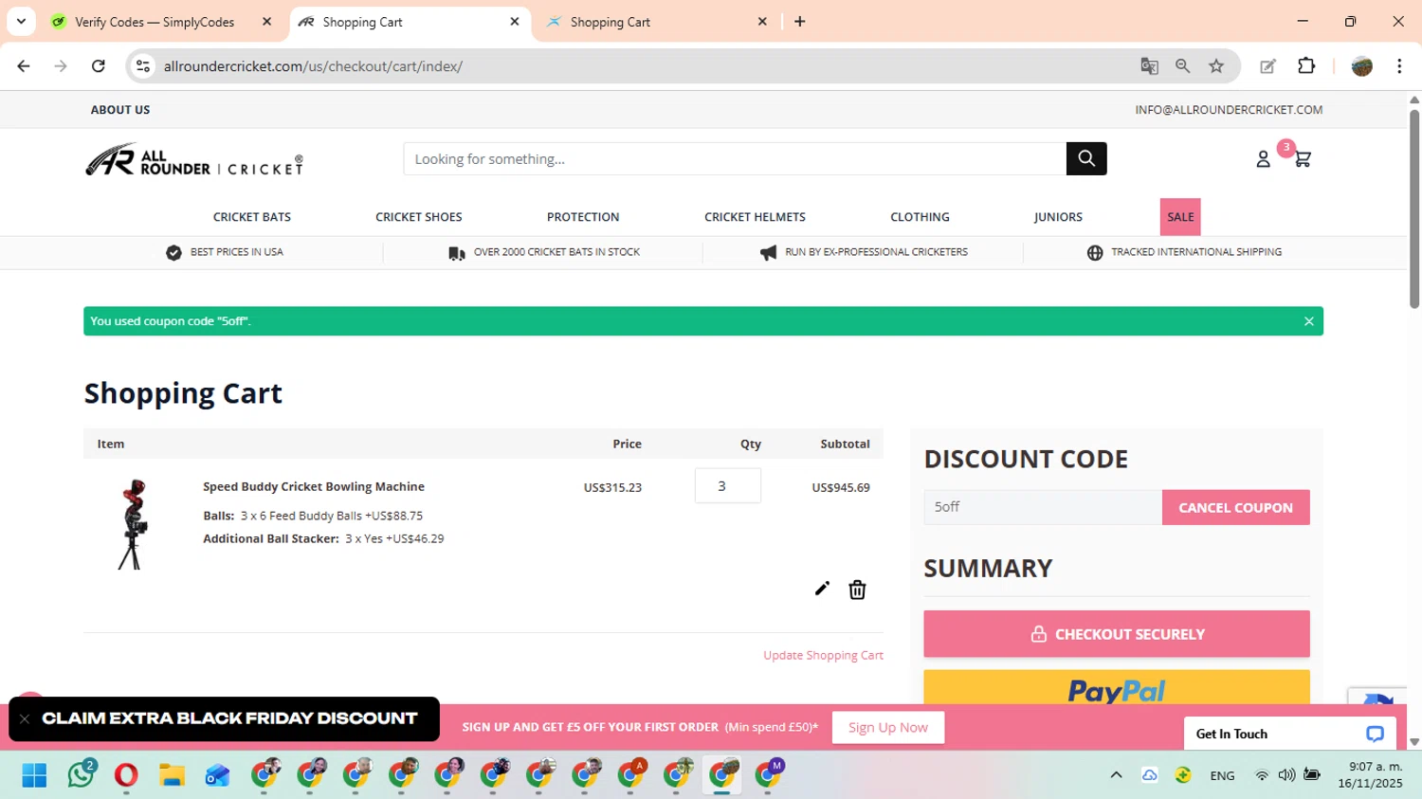Click the page vertical scrollbar
Screen dimensions: 1422x799
[1414, 209]
